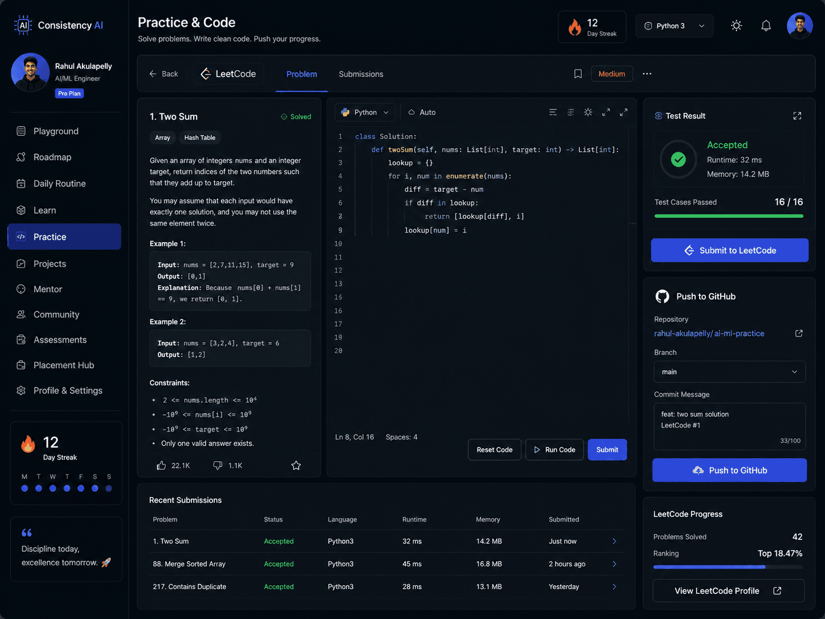Click the Back button
The width and height of the screenshot is (825, 619).
[x=164, y=74]
